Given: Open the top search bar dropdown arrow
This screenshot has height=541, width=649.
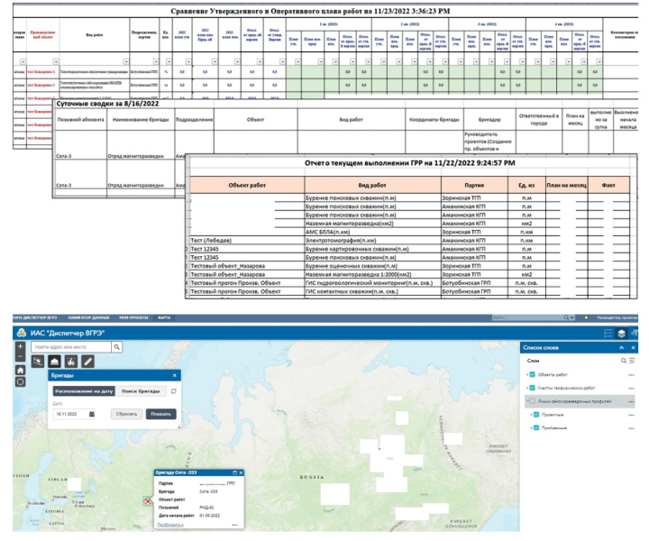Looking at the screenshot, I should (572, 317).
